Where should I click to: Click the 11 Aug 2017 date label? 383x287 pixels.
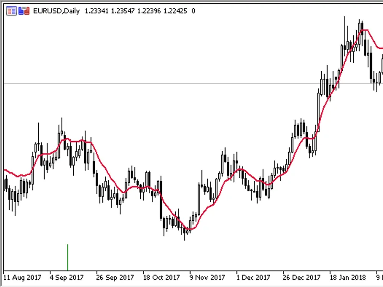[x=22, y=277]
